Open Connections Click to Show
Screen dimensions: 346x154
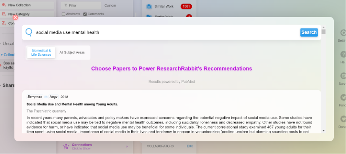click(x=82, y=146)
